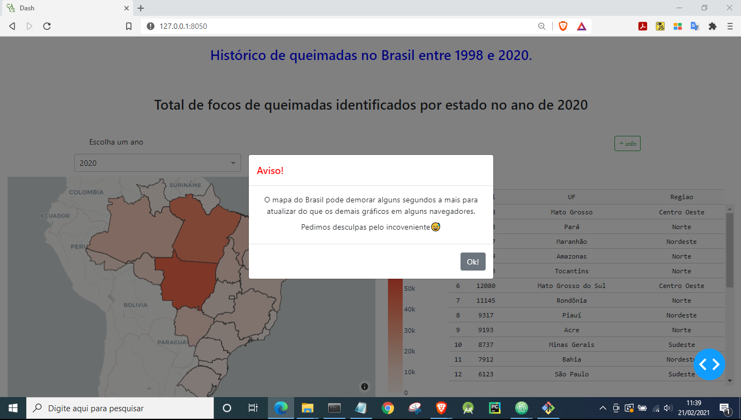Open Brave Rewards triangle icon
Screen dimensions: 741x420
582,26
